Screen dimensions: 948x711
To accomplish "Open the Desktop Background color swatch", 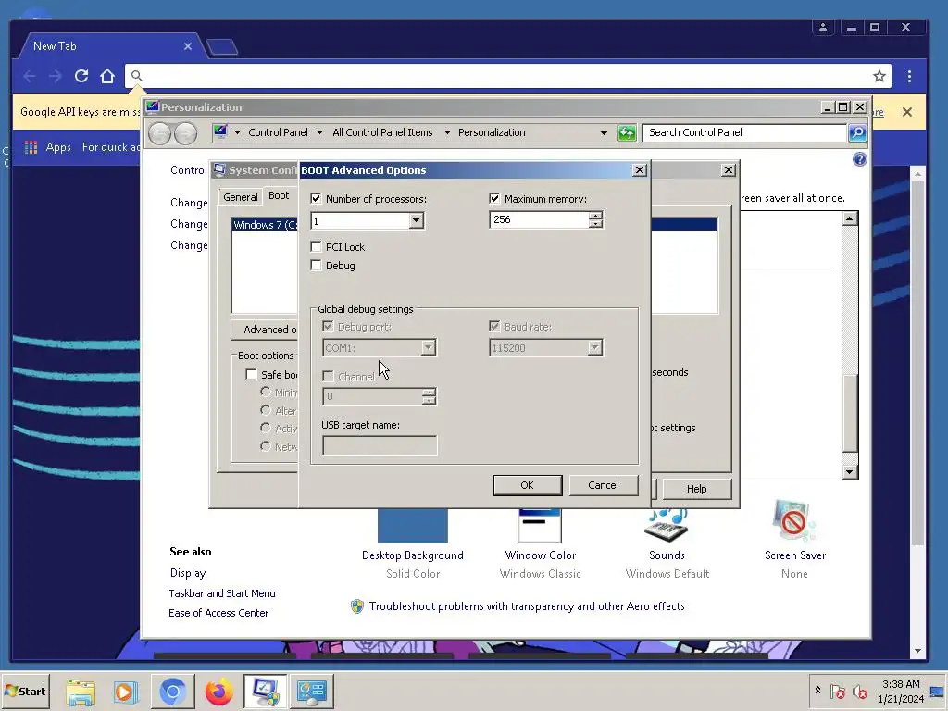I will click(x=413, y=525).
